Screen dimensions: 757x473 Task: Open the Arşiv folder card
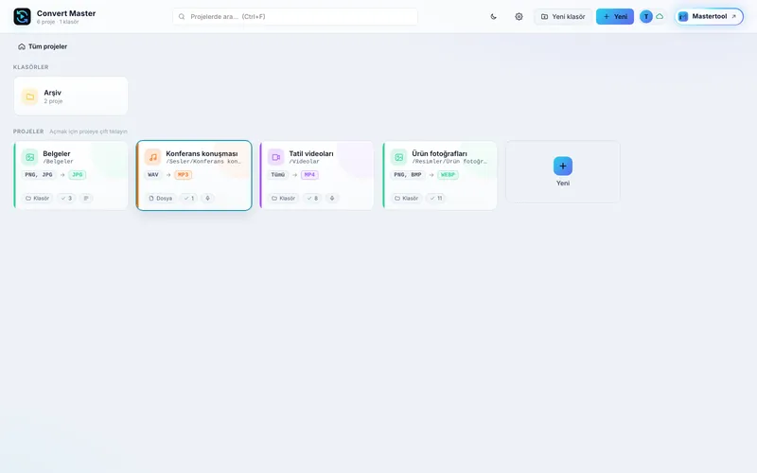(71, 96)
